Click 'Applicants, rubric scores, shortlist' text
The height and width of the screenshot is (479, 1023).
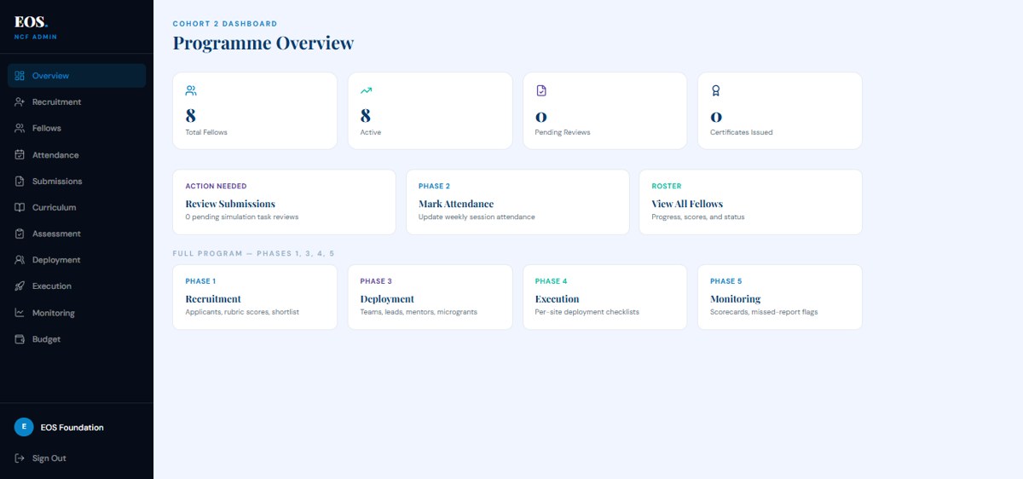(x=242, y=312)
